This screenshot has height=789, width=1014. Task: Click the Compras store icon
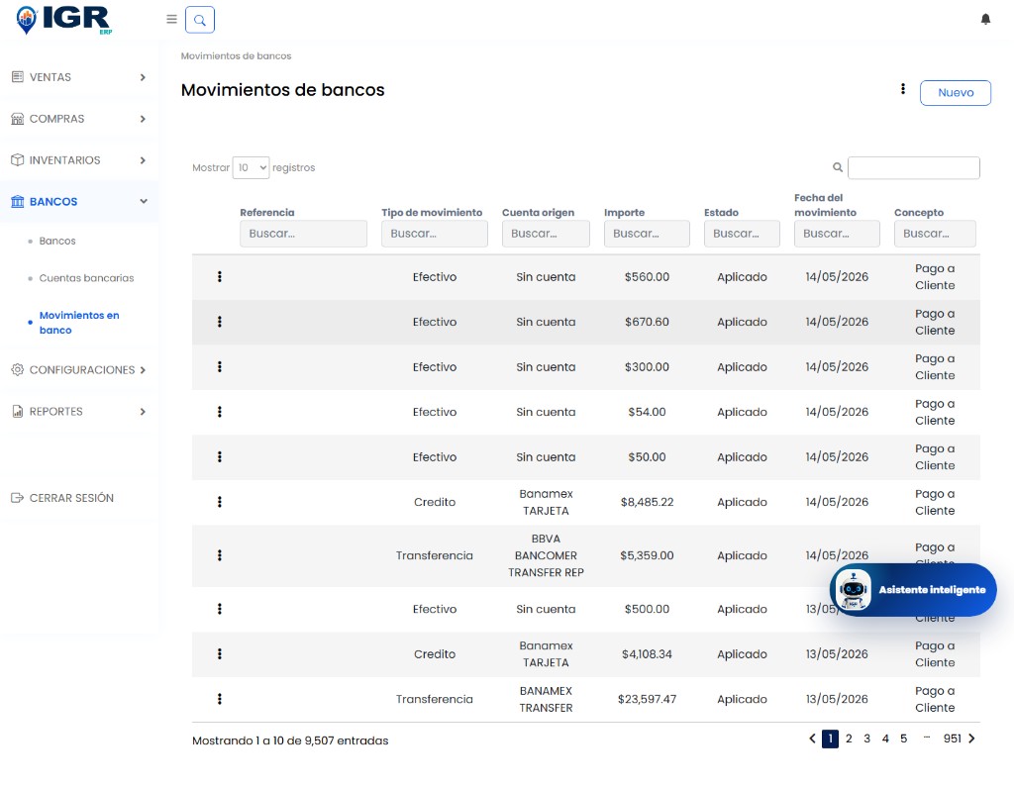point(18,119)
